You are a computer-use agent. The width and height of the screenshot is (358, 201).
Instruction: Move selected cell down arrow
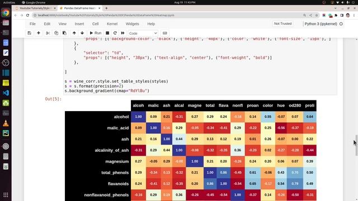coord(82,33)
